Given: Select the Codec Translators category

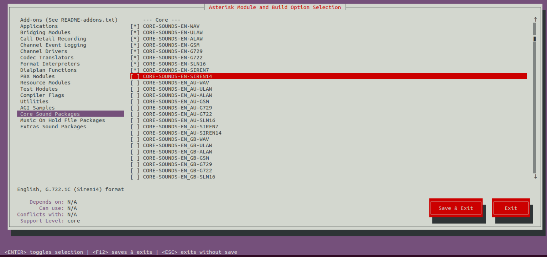Looking at the screenshot, I should (43, 57).
